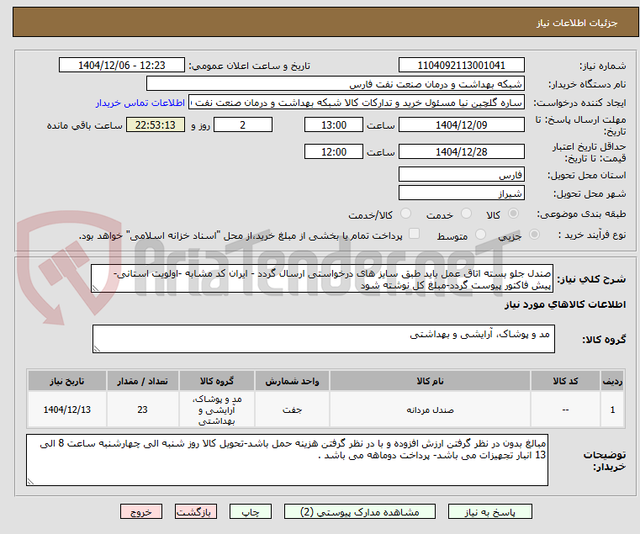Click the 'جزئیات اطلاعات نیاز' page header
Viewport: 640px width, 534px height.
(x=576, y=23)
